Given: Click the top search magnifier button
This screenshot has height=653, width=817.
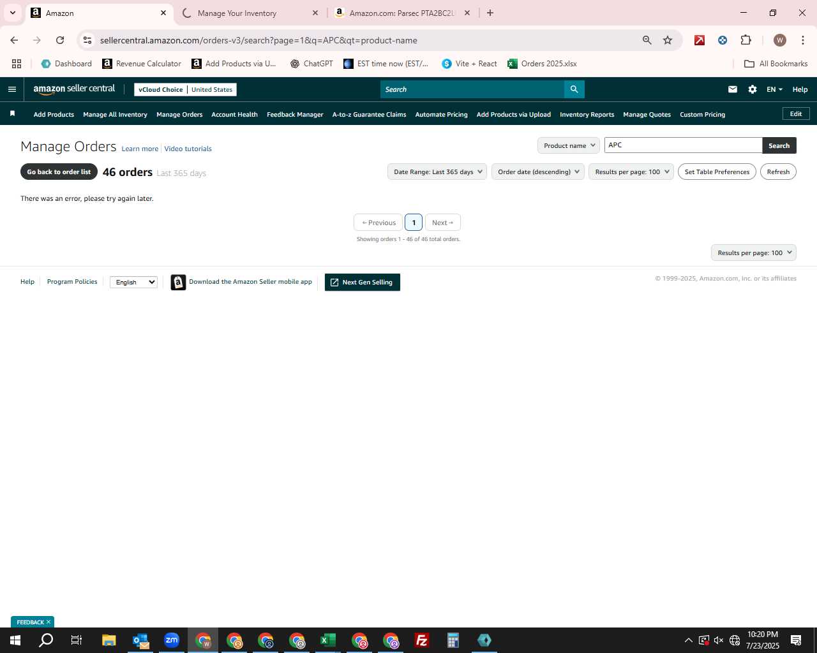Looking at the screenshot, I should (574, 89).
